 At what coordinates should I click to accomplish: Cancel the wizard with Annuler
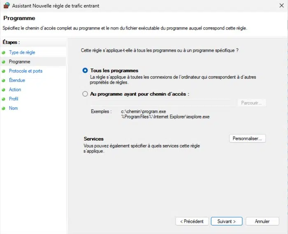(x=262, y=221)
